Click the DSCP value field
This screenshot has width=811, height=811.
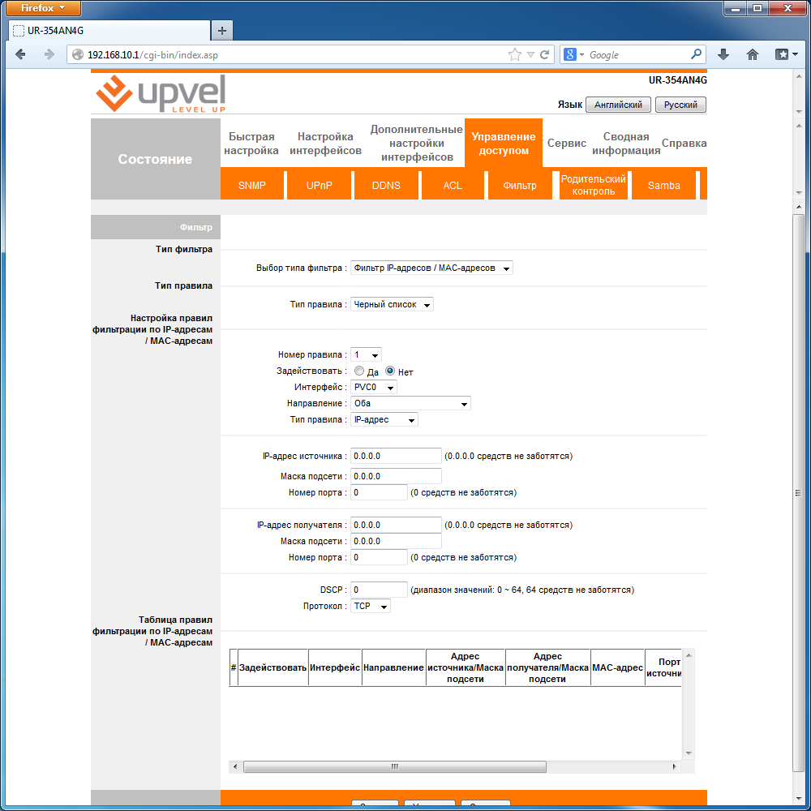click(x=379, y=590)
